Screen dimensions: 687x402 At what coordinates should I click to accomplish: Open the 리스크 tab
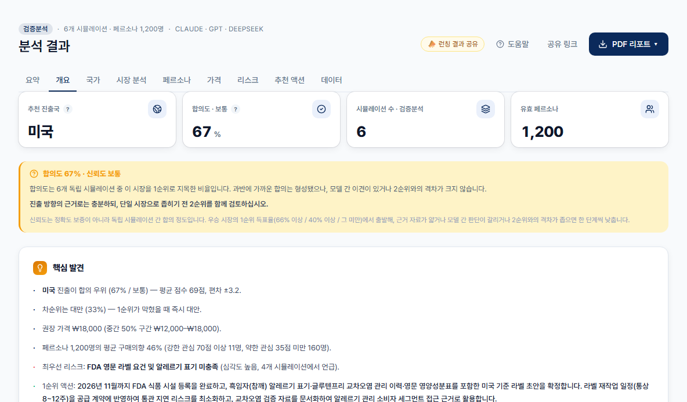pyautogui.click(x=248, y=80)
